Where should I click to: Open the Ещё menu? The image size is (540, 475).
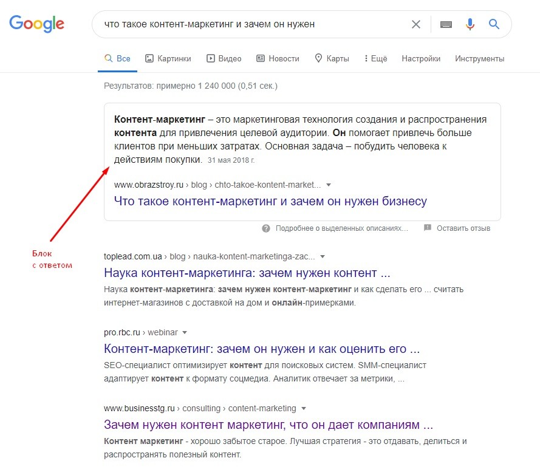tap(375, 58)
